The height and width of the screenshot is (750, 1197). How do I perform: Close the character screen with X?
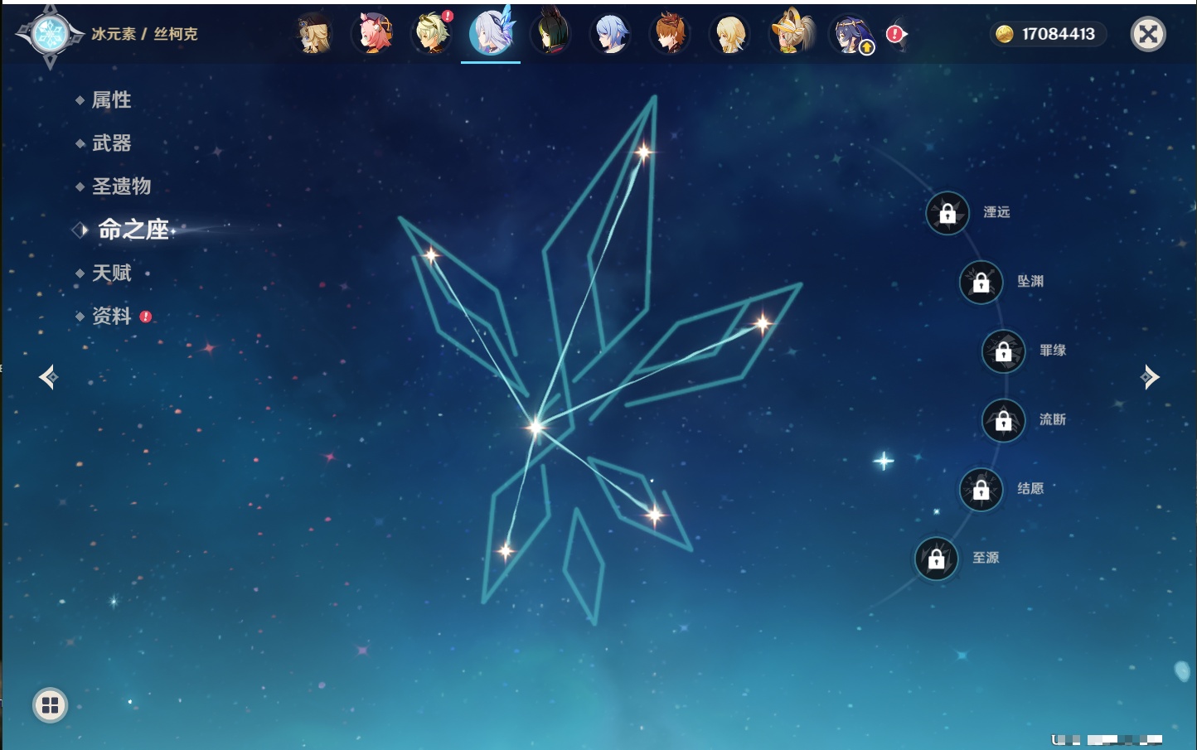click(x=1148, y=34)
